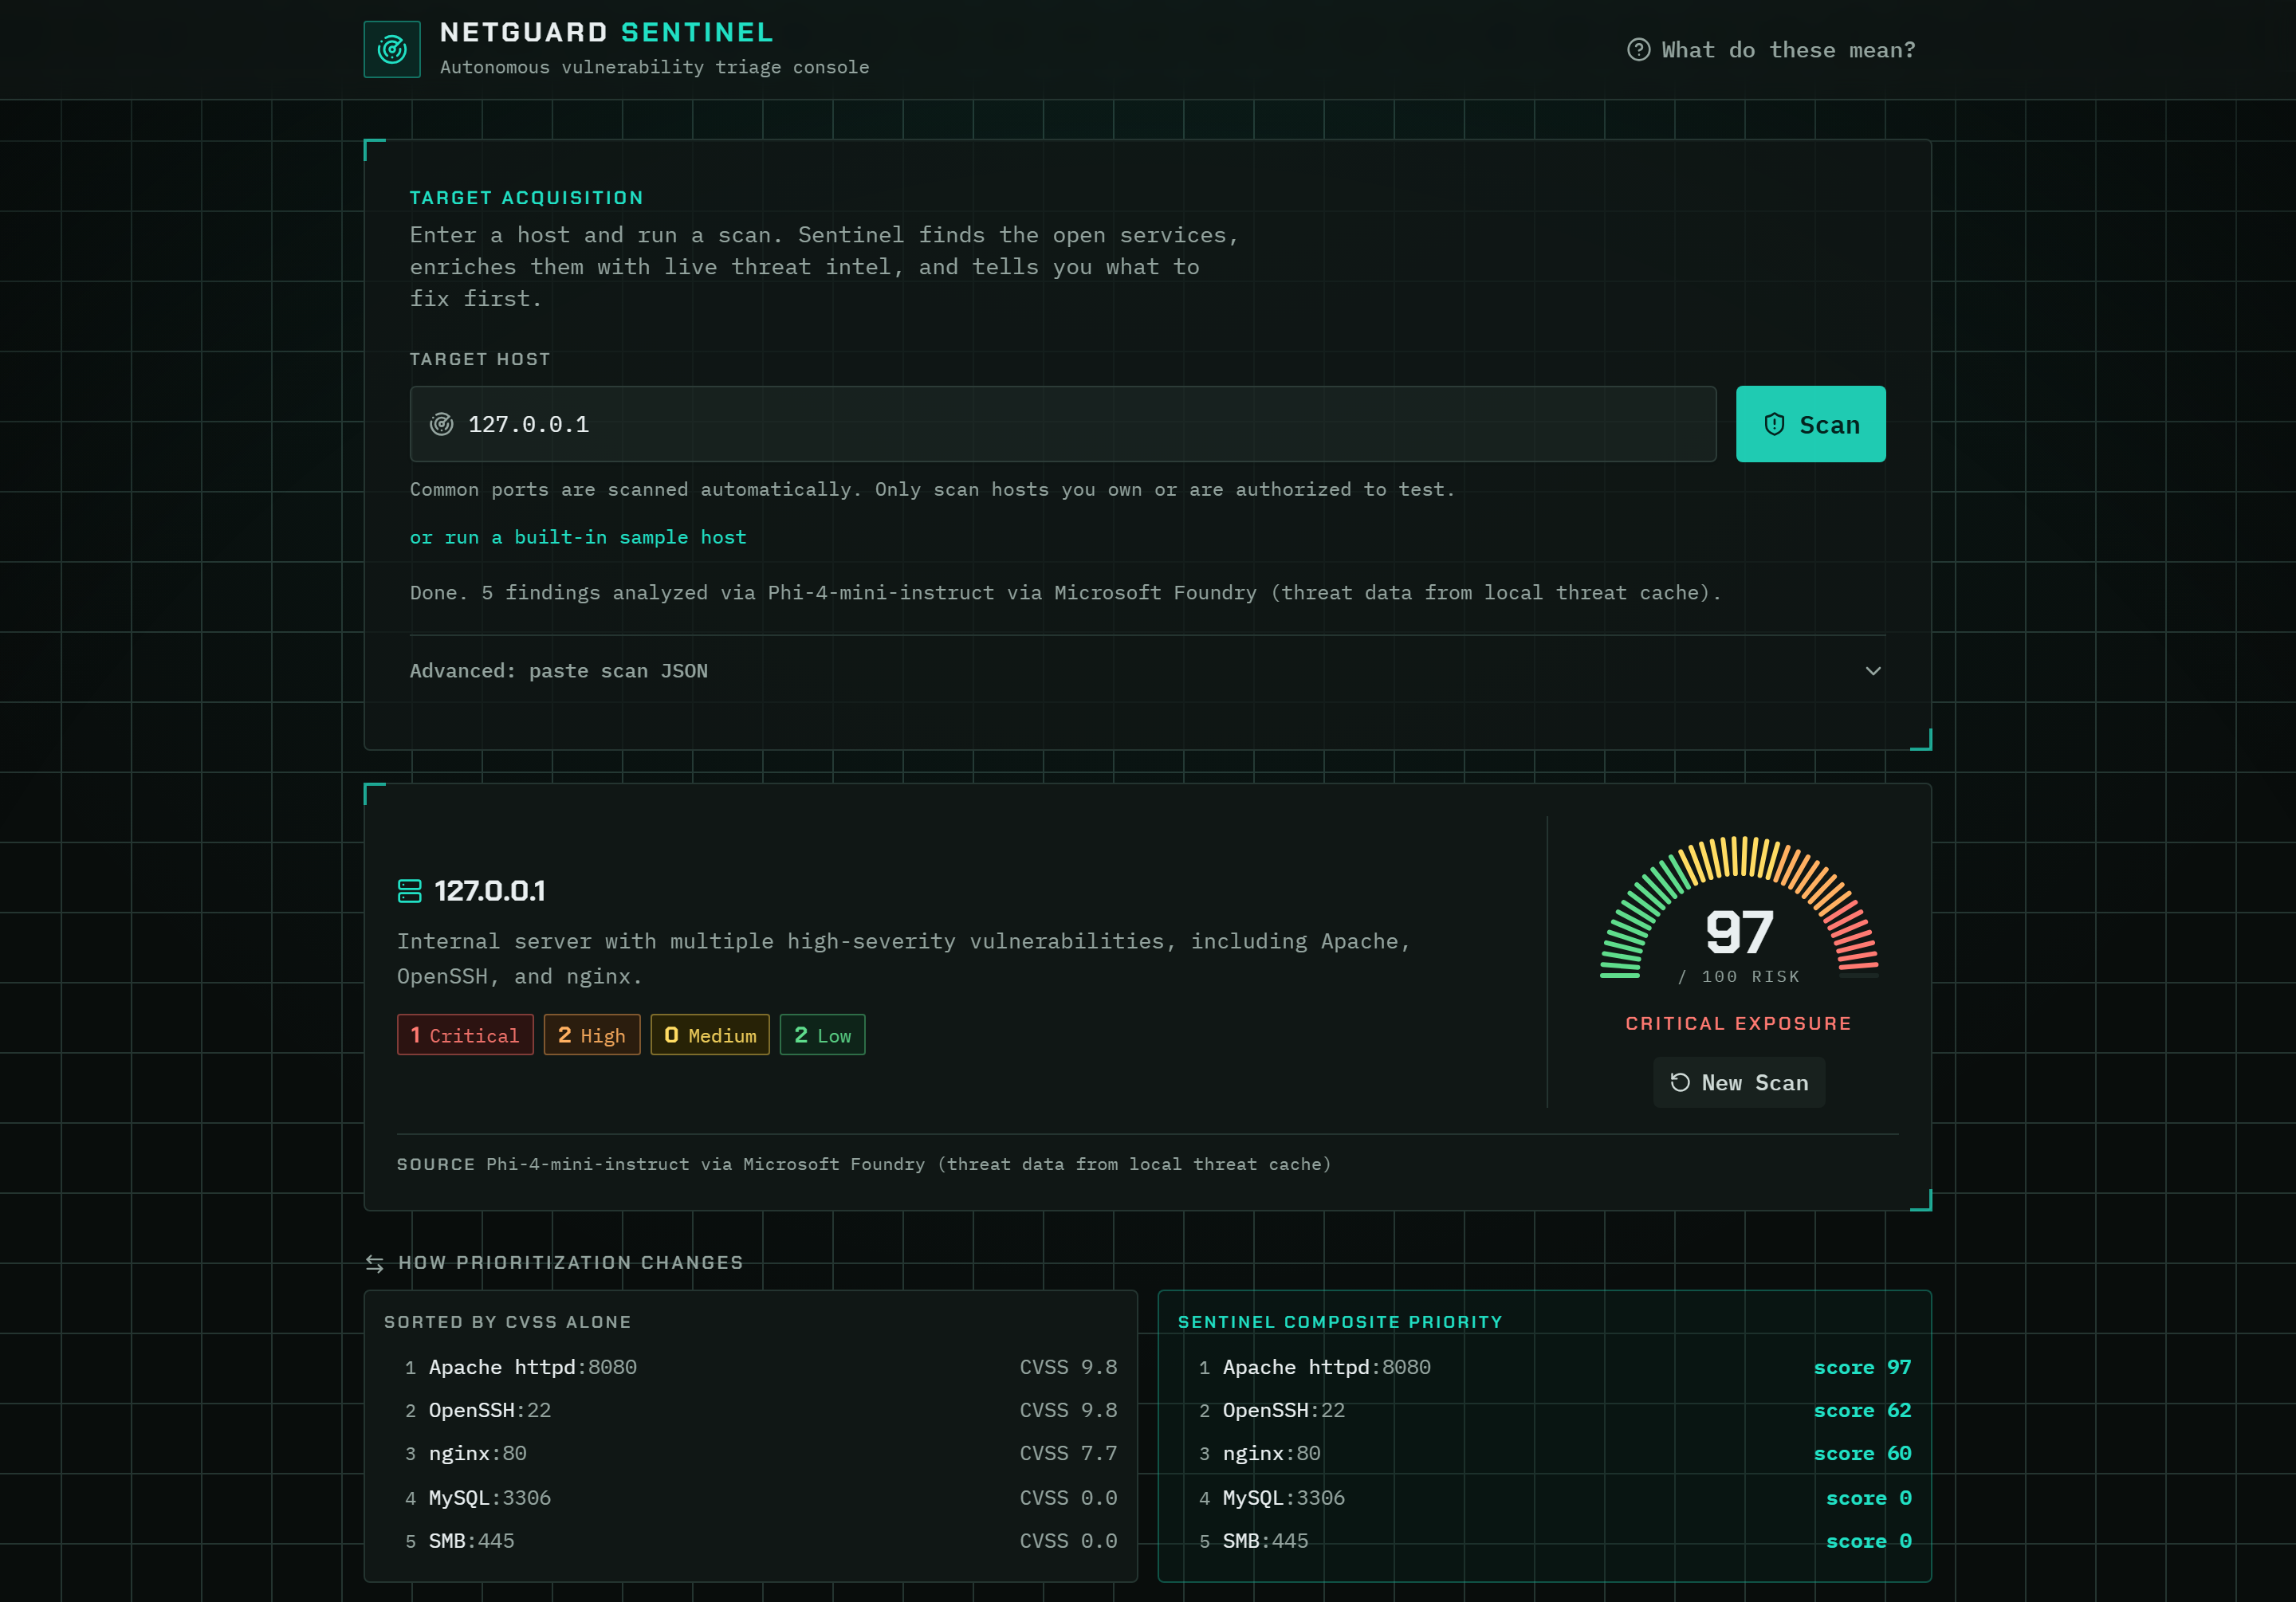Click the question mark help icon

1638,50
